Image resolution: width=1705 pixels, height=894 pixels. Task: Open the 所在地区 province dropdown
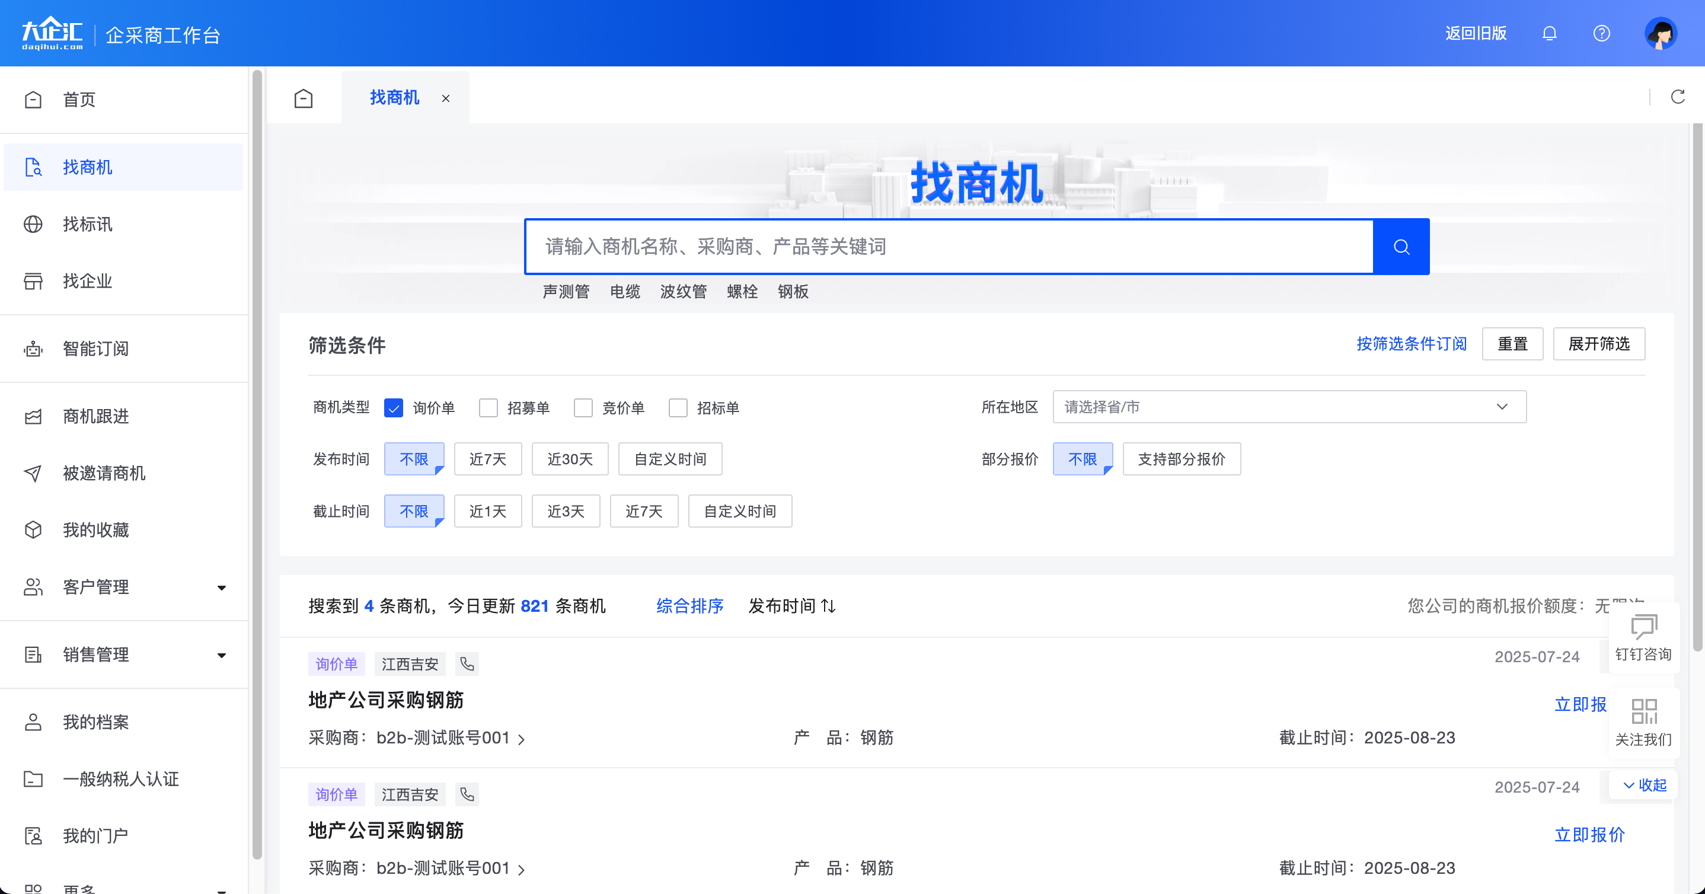pyautogui.click(x=1289, y=407)
